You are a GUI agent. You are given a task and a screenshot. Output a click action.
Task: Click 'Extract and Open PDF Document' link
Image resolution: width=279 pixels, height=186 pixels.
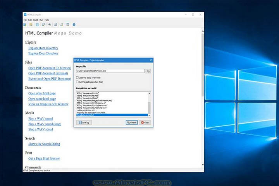[x=50, y=79]
